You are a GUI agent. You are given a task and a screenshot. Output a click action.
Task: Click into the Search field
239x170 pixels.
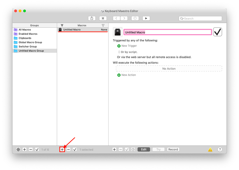[200, 18]
